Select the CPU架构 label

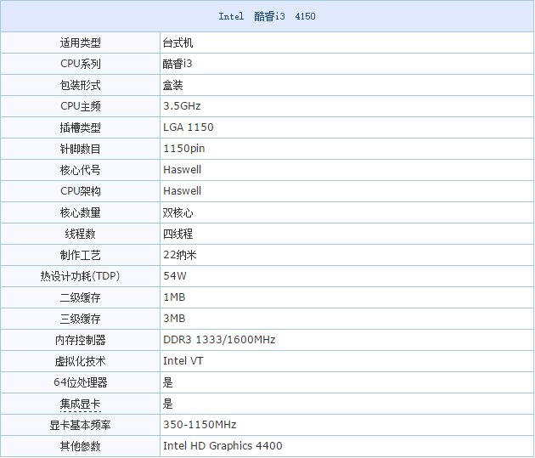pos(80,191)
